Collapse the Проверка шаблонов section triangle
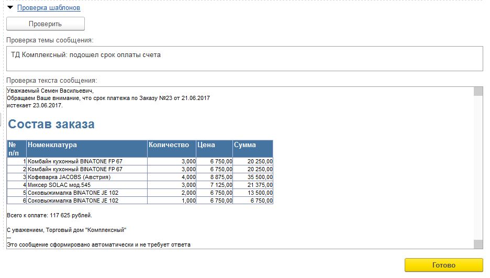 tap(10, 7)
